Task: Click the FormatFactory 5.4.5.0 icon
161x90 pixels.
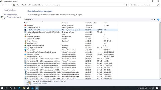Action: point(25,39)
